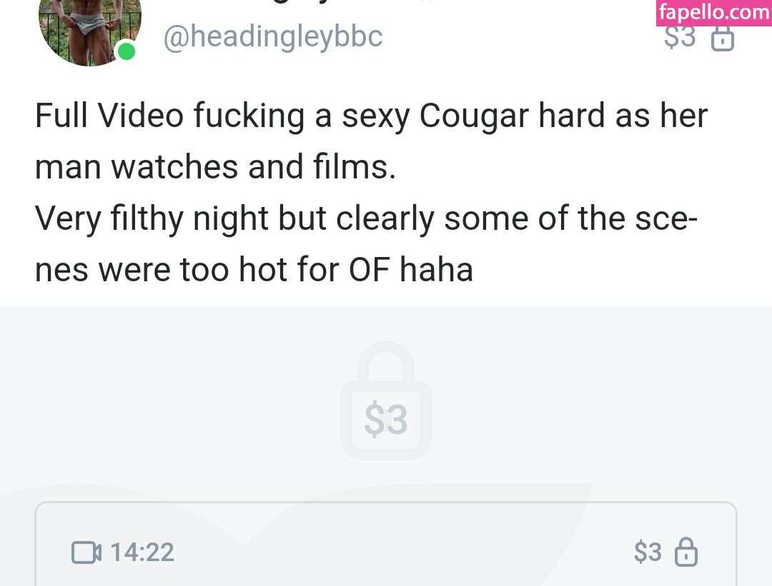Click the bordered media info box
Viewport: 772px width, 586px height.
pos(386,544)
